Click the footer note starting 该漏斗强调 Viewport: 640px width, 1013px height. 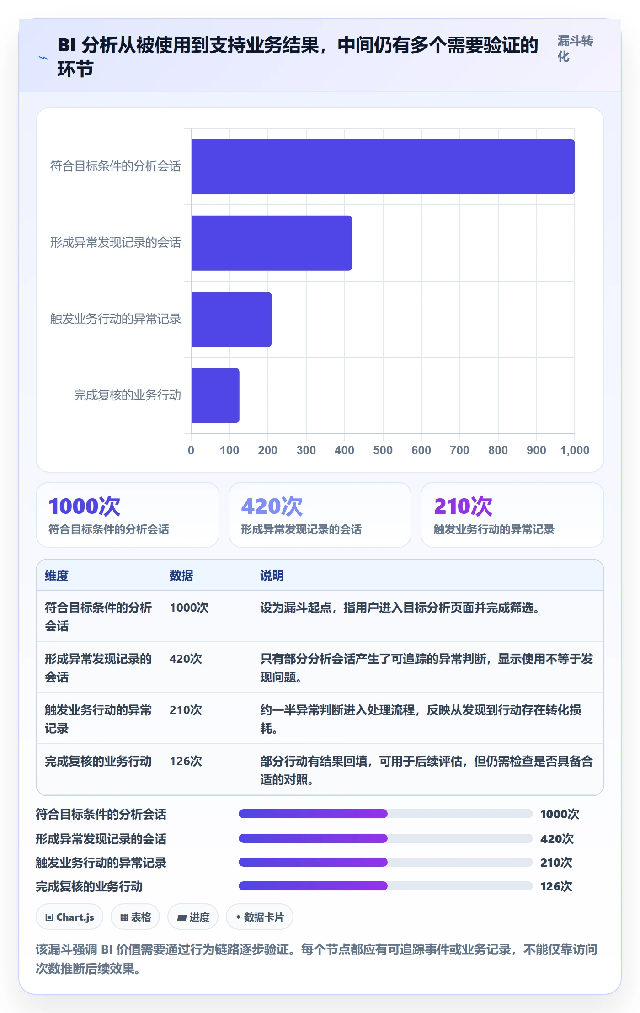(316, 959)
